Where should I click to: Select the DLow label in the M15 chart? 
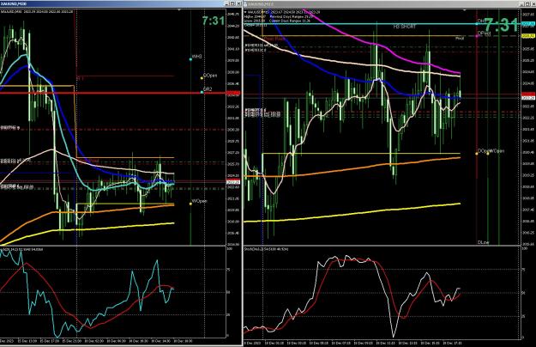coord(484,242)
